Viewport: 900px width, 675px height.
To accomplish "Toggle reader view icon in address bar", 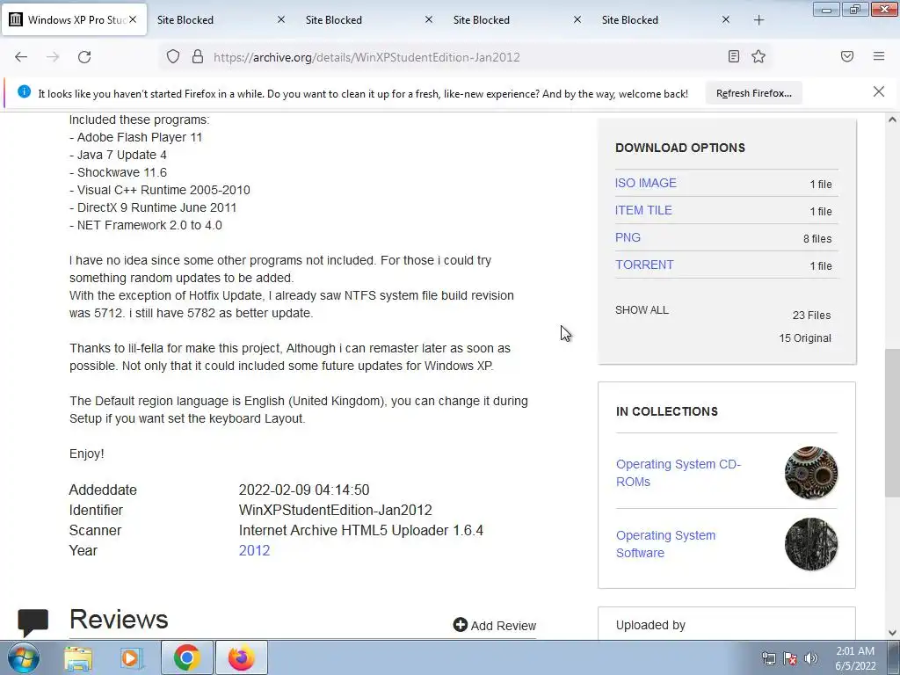I will click(734, 56).
